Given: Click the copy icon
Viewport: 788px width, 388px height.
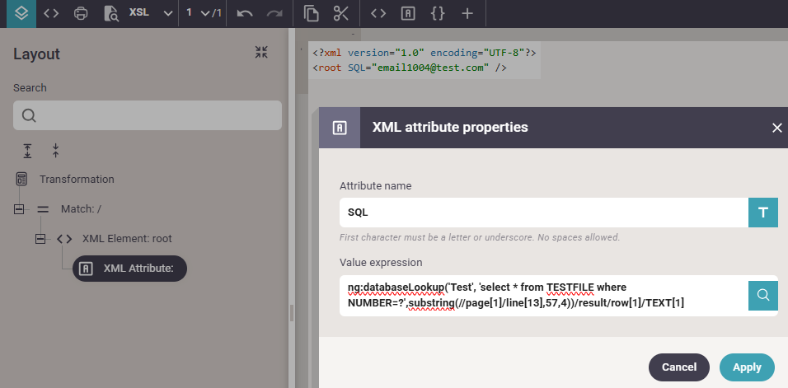Looking at the screenshot, I should coord(311,13).
